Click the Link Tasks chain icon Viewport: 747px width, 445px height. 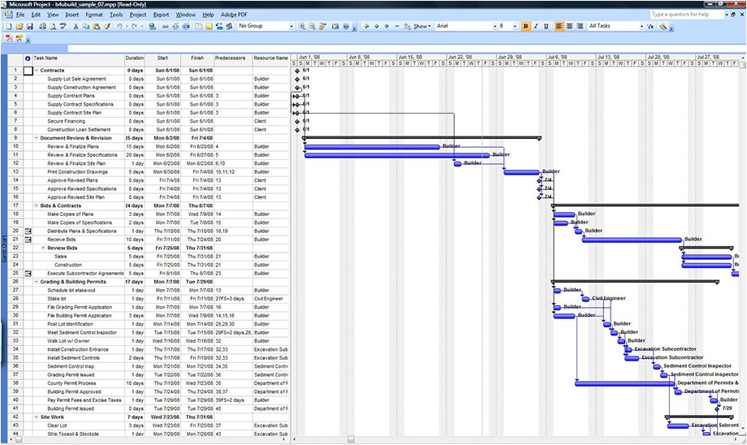[166, 27]
